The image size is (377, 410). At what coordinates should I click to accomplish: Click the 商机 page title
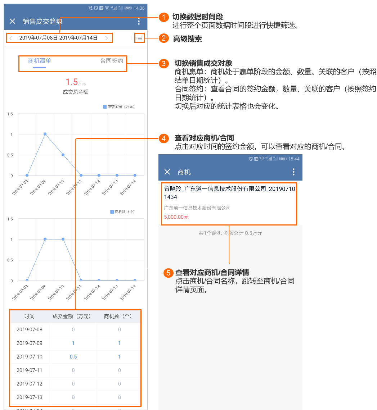tap(184, 172)
